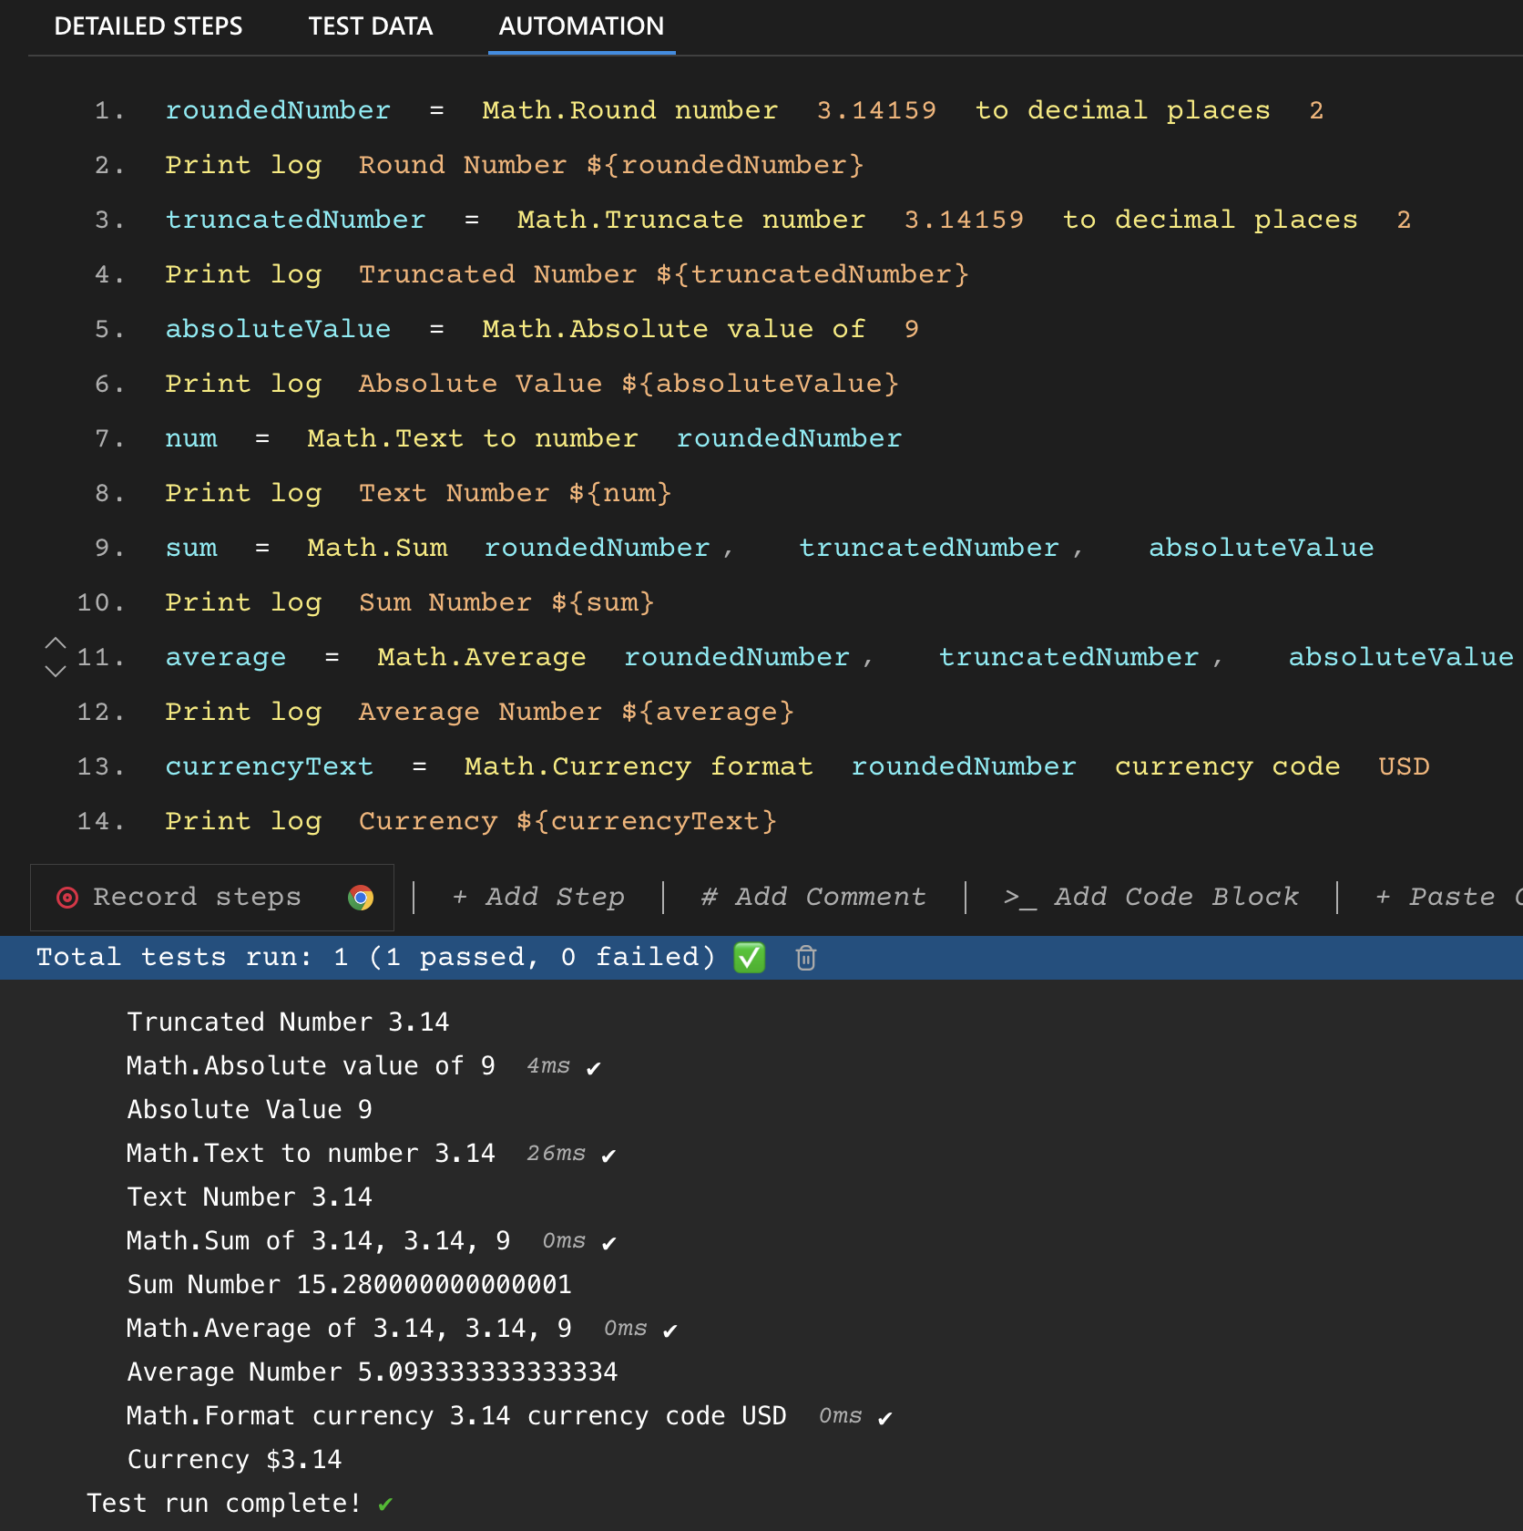Viewport: 1523px width, 1531px height.
Task: Select the Sum Number result log line
Action: (x=349, y=1284)
